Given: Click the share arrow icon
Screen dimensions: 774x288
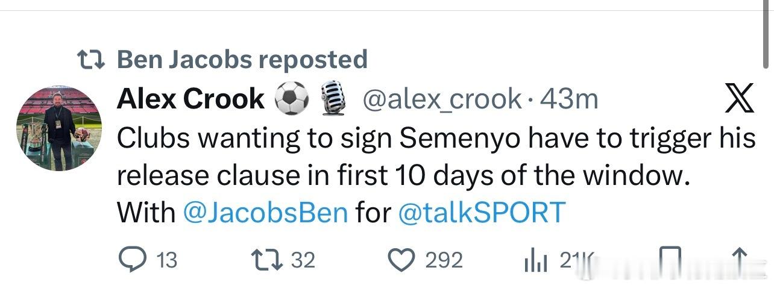Looking at the screenshot, I should pos(740,259).
